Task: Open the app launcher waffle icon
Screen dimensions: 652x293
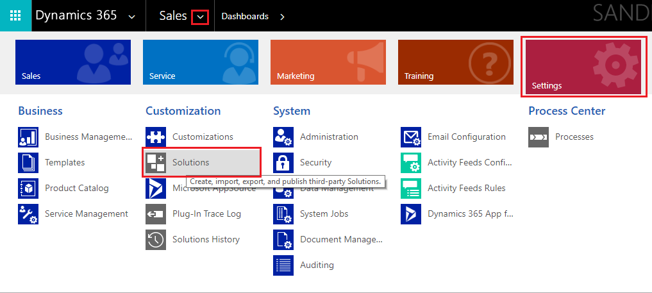Action: [15, 16]
